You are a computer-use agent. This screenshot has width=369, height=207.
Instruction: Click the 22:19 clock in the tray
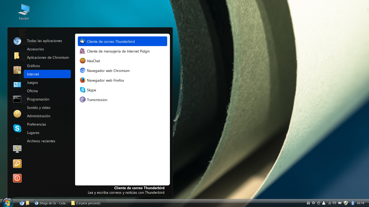click(x=361, y=203)
